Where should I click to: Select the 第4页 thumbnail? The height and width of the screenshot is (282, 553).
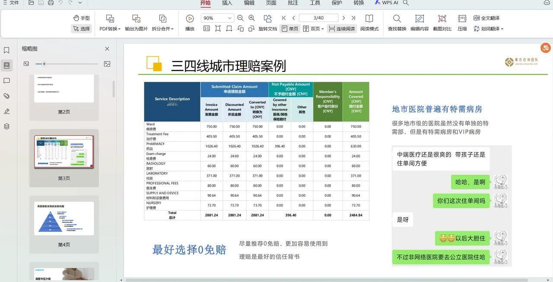[64, 224]
